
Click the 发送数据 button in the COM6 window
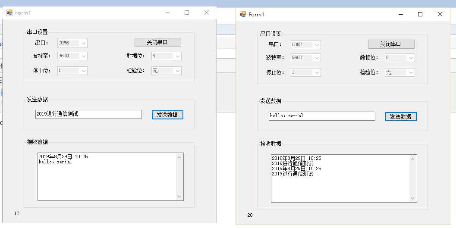pyautogui.click(x=167, y=115)
